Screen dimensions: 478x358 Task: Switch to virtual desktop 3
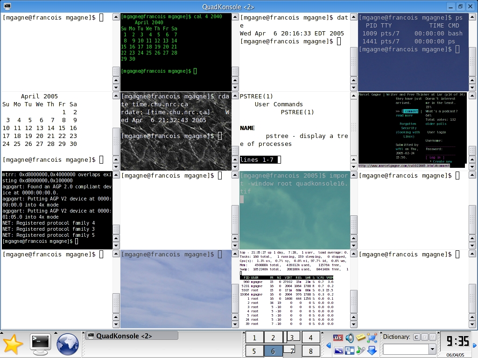pyautogui.click(x=292, y=337)
